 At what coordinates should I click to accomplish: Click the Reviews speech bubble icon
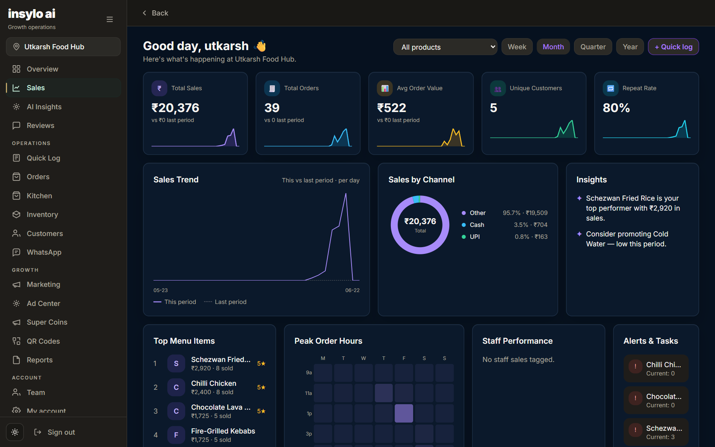[x=16, y=126]
